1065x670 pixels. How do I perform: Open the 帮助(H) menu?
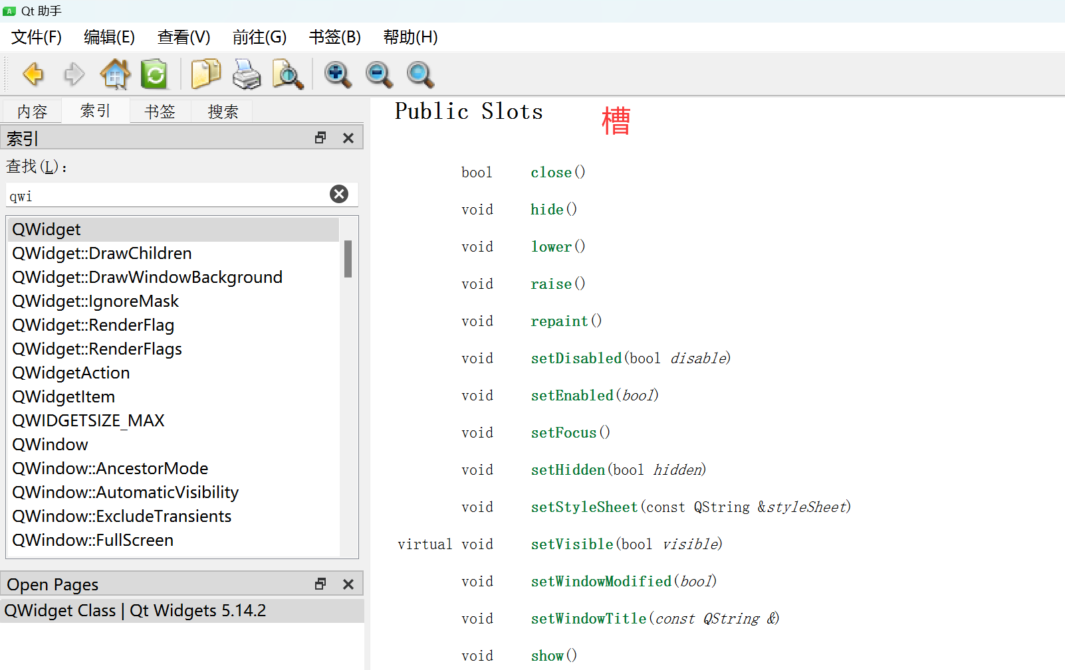tap(411, 37)
